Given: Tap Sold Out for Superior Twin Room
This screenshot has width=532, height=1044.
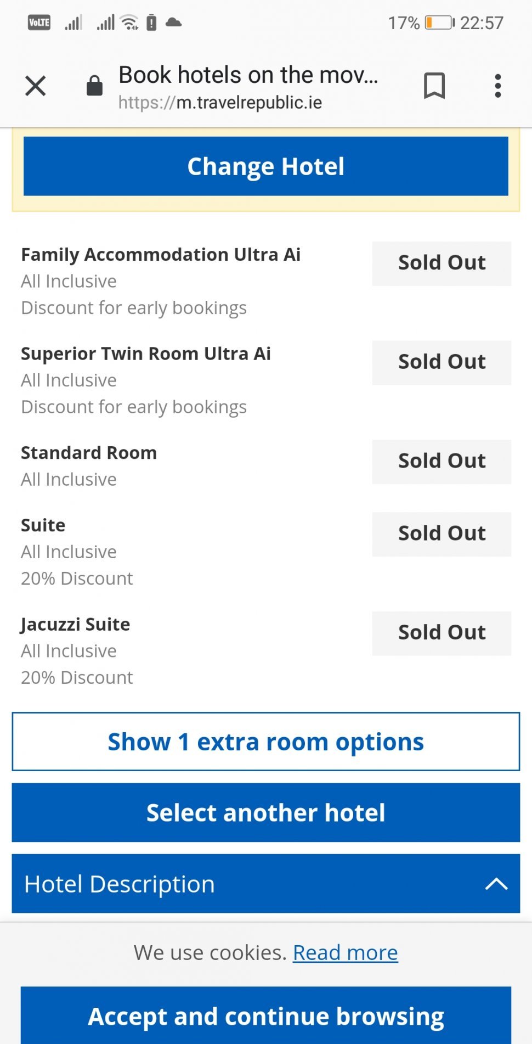Looking at the screenshot, I should click(442, 362).
